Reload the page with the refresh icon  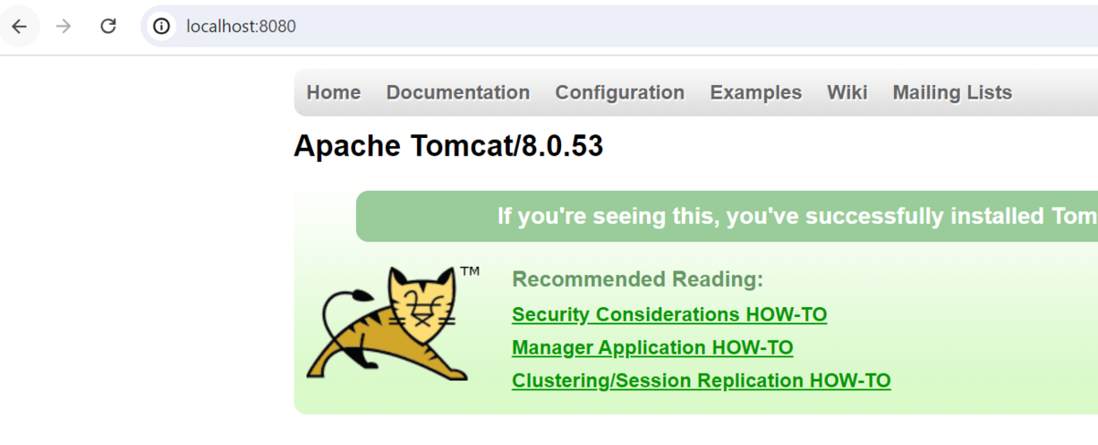click(108, 26)
